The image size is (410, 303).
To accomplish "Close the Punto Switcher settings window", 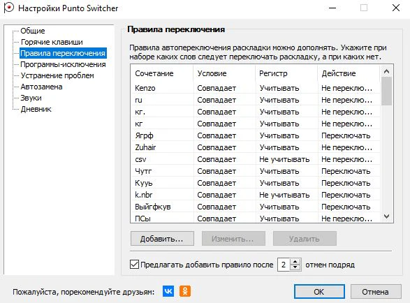I will [396, 8].
